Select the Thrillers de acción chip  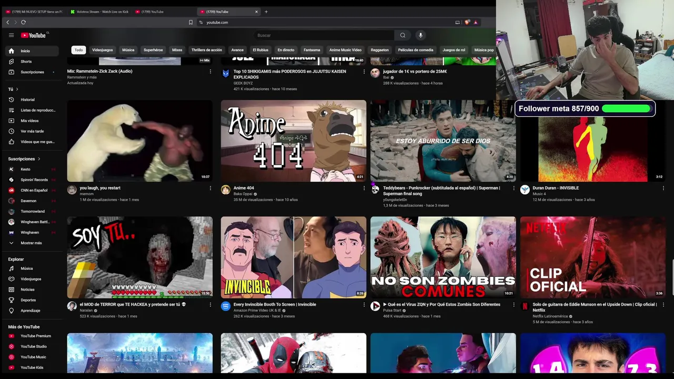pyautogui.click(x=206, y=50)
